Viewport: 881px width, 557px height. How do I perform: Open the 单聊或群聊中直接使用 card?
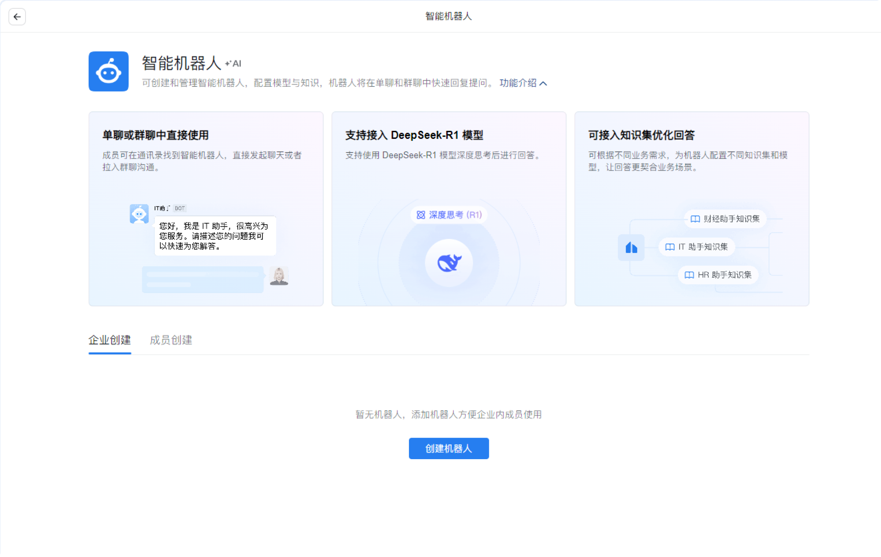pyautogui.click(x=155, y=135)
